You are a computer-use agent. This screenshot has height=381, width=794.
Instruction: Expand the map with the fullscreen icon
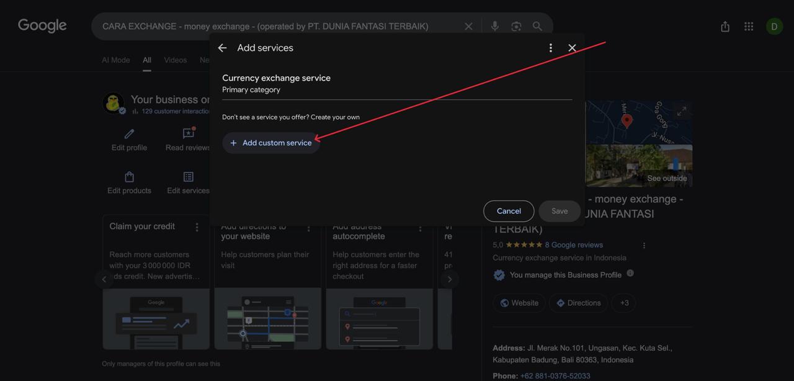(x=681, y=111)
